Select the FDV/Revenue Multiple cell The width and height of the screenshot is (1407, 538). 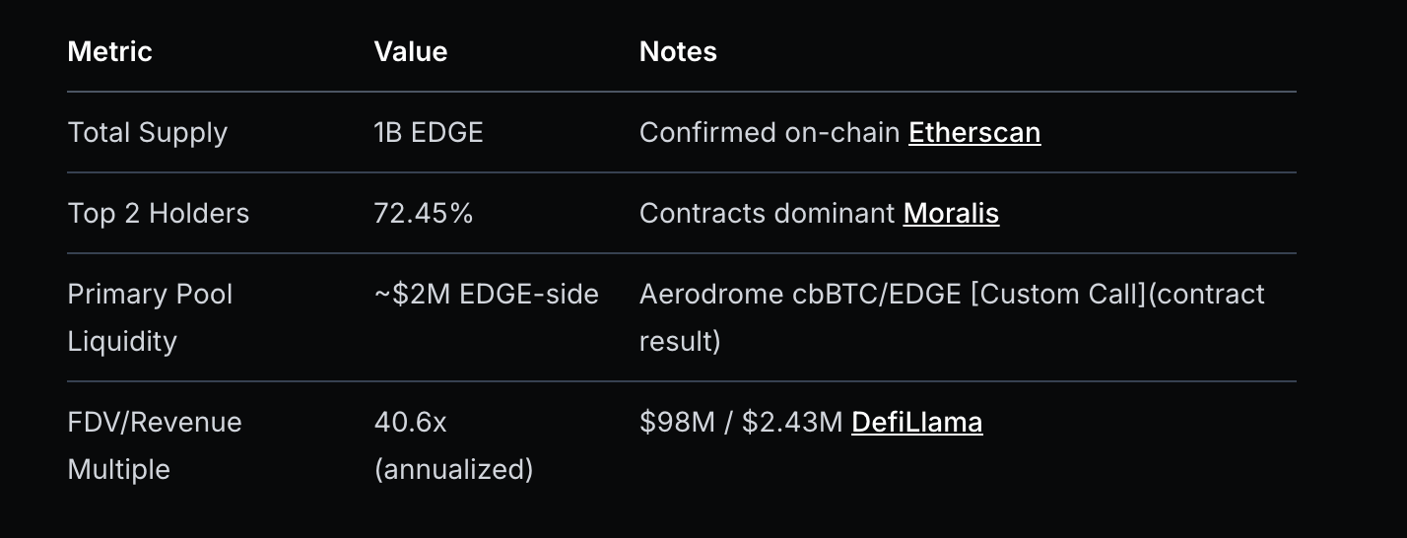click(x=154, y=445)
